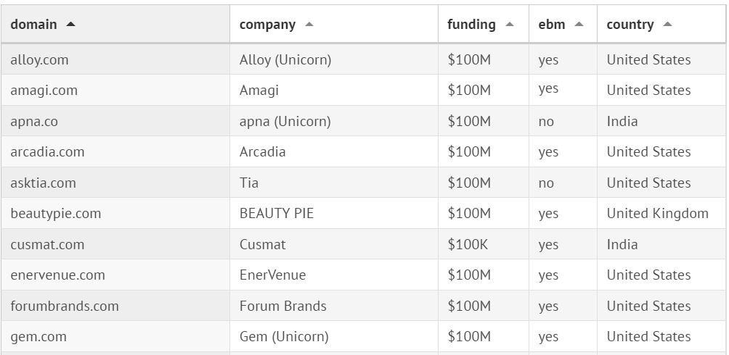Image resolution: width=729 pixels, height=355 pixels.
Task: Click the Gem (Unicorn) company cell
Action: point(284,337)
